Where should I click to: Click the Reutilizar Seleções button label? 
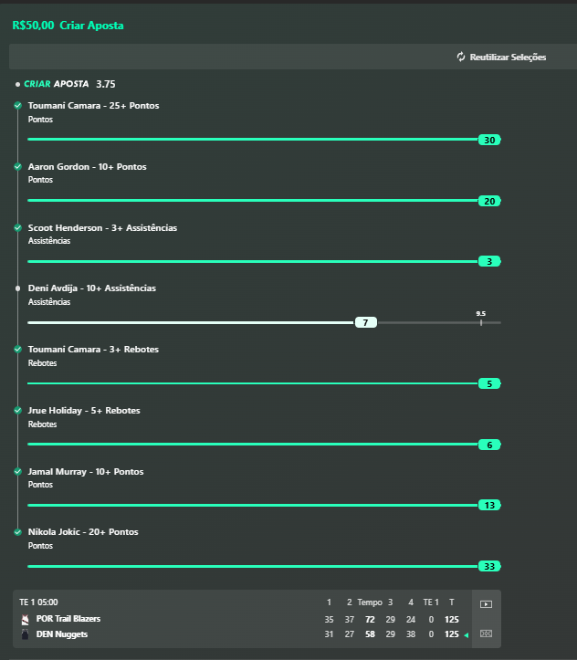point(508,58)
